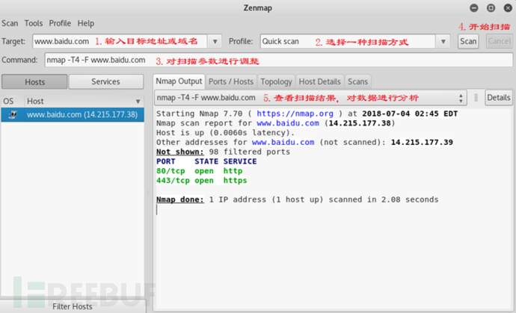Click the Target input field
Screen dimensions: 516x313
(120, 41)
